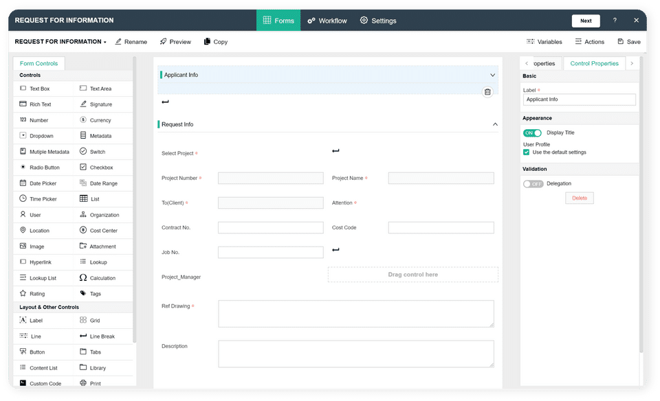Screen dimensions: 660x401
Task: Click the red Delete button
Action: click(579, 198)
